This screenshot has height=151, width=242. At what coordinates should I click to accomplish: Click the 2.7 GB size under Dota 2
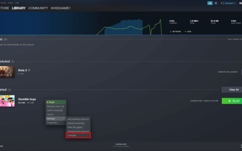(21, 74)
